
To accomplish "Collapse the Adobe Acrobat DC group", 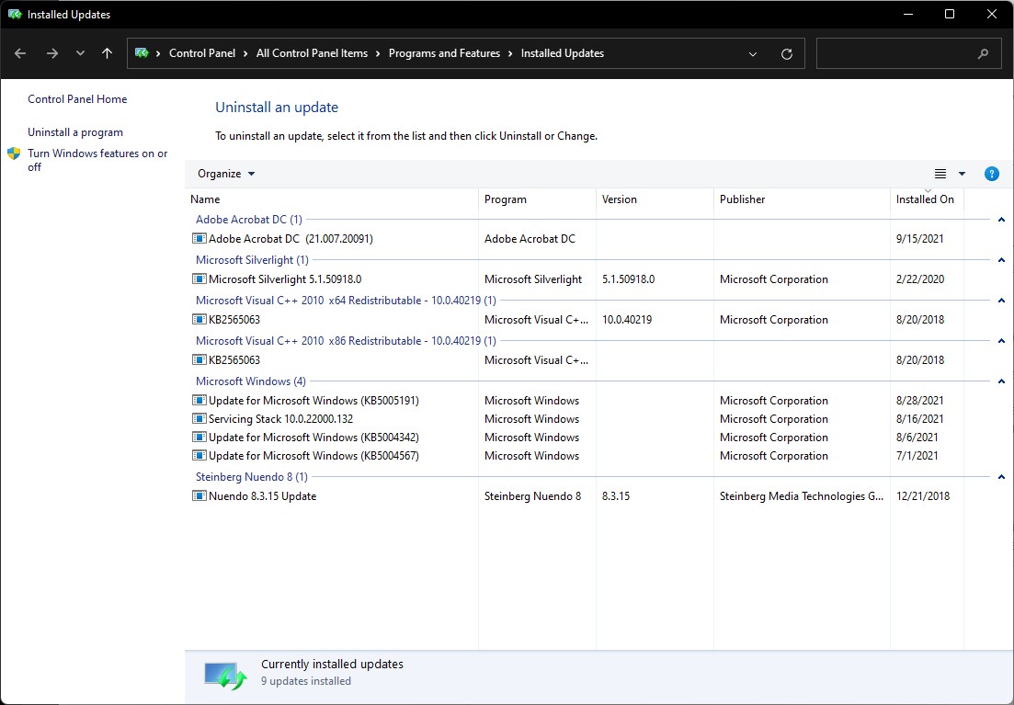I will [x=1001, y=220].
